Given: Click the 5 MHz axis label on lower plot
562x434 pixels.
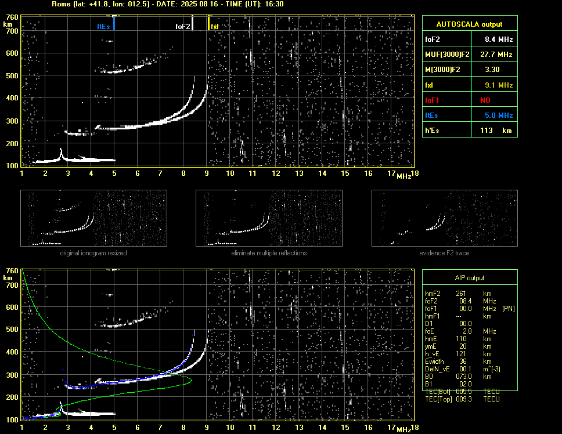Looking at the screenshot, I should (x=114, y=427).
